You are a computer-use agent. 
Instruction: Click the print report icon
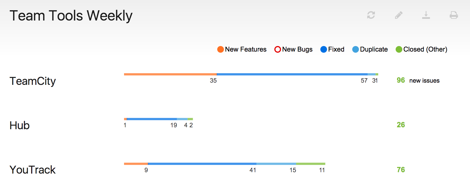454,15
